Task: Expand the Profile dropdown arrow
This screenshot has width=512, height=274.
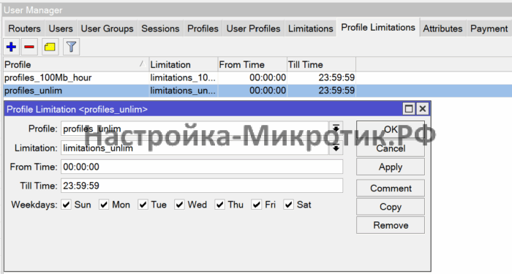Action: pyautogui.click(x=336, y=129)
